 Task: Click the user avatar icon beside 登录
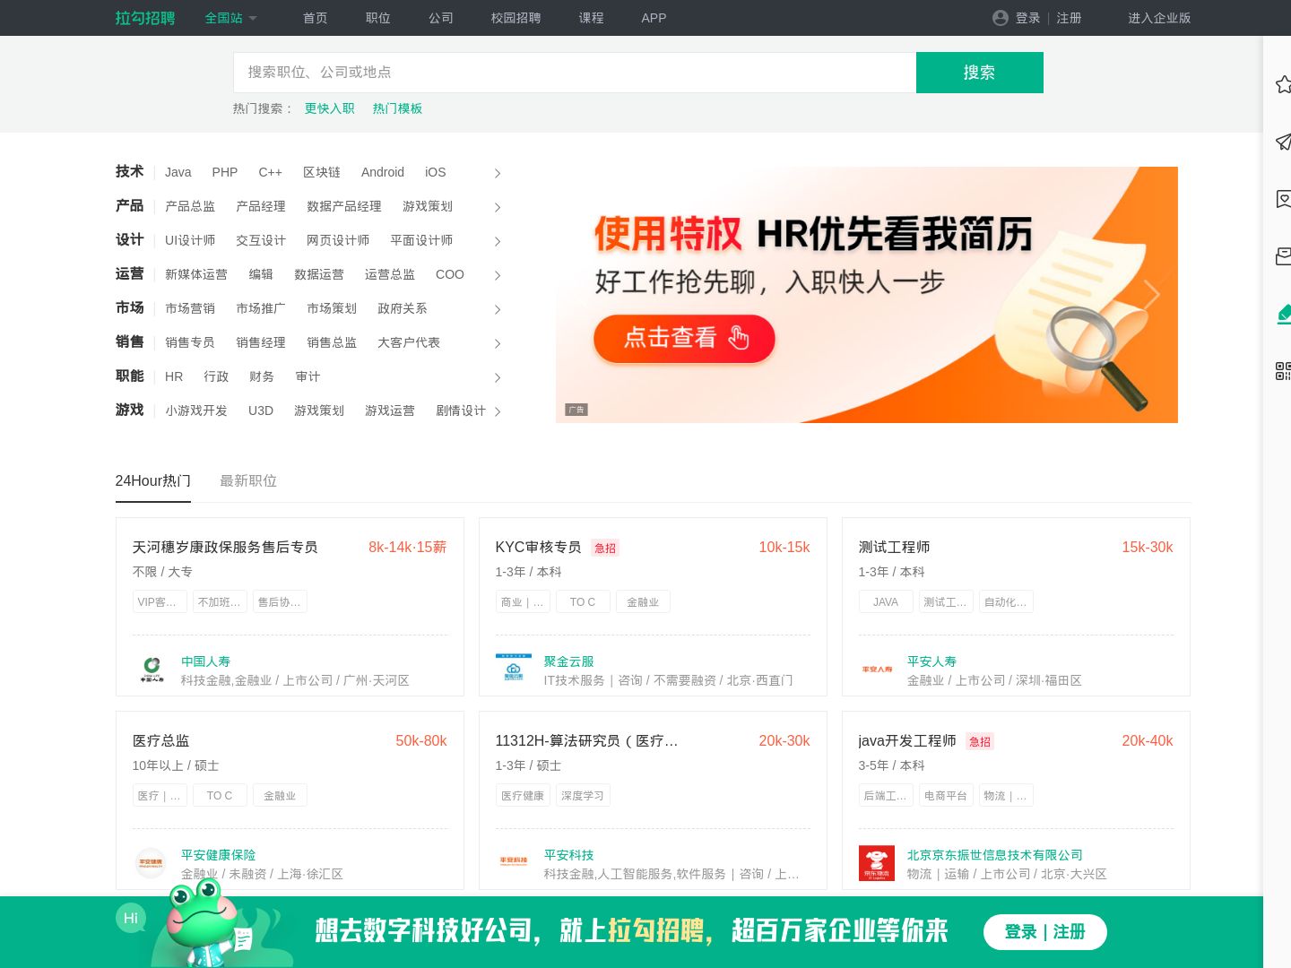[1001, 18]
